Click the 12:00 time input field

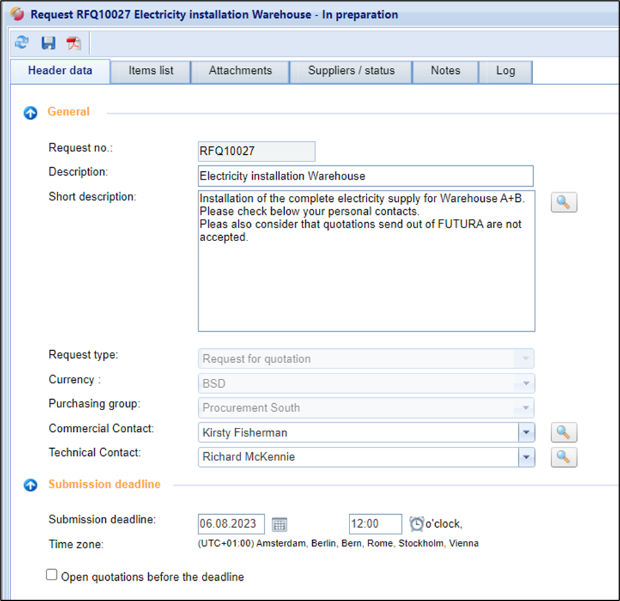[375, 524]
